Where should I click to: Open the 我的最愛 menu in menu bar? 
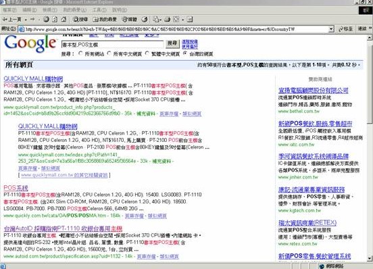[x=74, y=10]
